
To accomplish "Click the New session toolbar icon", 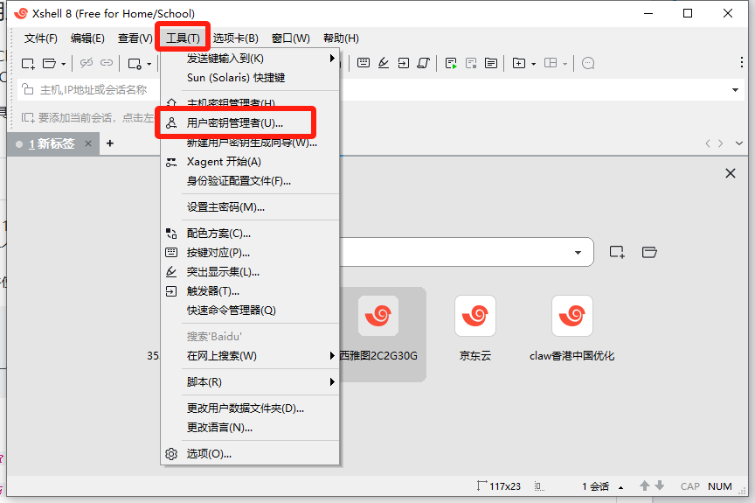I will [29, 63].
